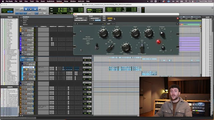Open the Groups list panel options menu
The width and height of the screenshot is (214, 120).
[x=18, y=87]
